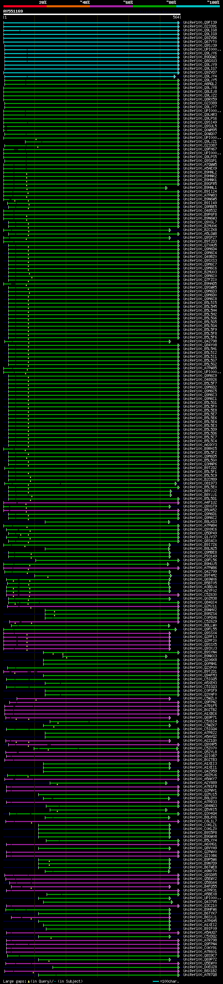Select the query name AV551169
This screenshot has width=223, height=984.
pyautogui.click(x=13, y=11)
